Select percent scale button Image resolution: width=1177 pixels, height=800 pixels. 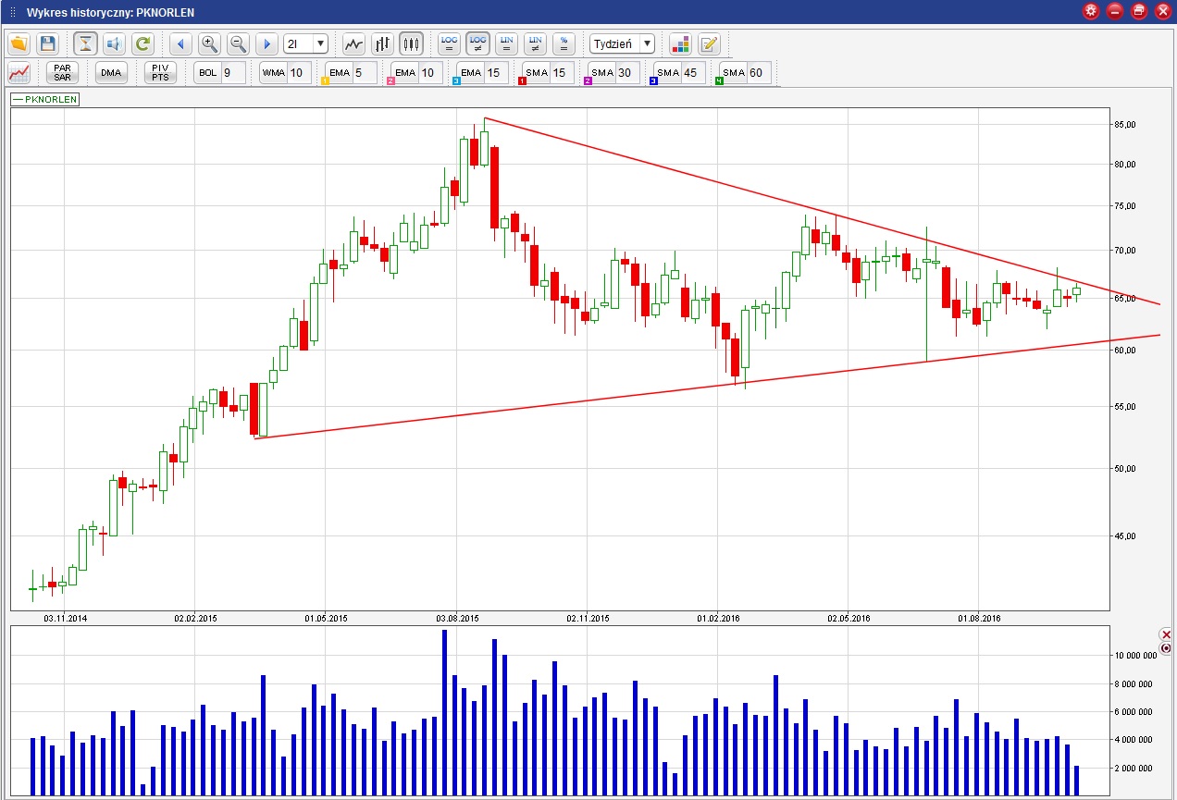tap(564, 43)
